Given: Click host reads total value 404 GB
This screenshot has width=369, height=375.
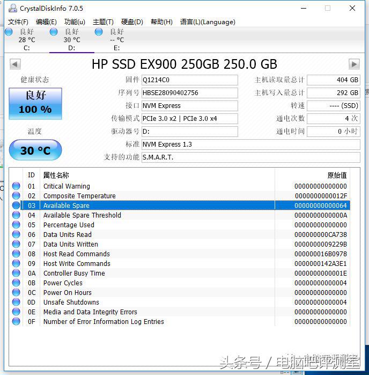Looking at the screenshot, I should [x=334, y=80].
